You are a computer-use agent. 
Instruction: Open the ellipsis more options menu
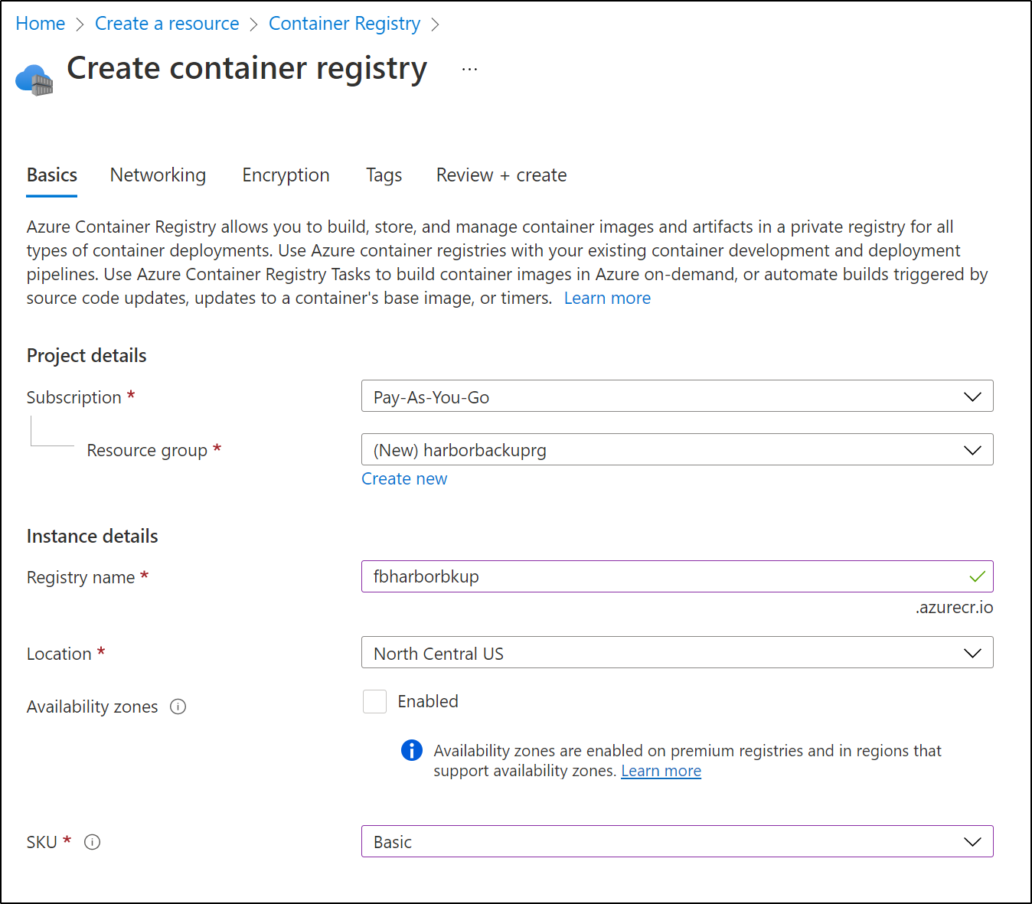click(x=469, y=70)
